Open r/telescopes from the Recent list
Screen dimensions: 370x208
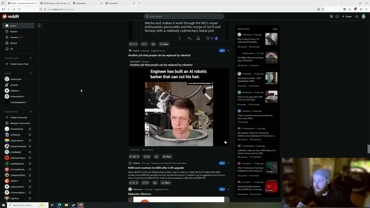pyautogui.click(x=18, y=79)
